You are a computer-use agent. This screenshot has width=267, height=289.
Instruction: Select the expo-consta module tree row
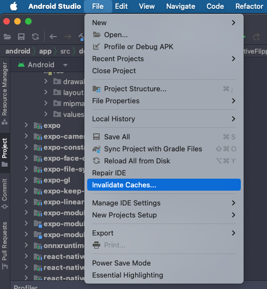(47, 148)
